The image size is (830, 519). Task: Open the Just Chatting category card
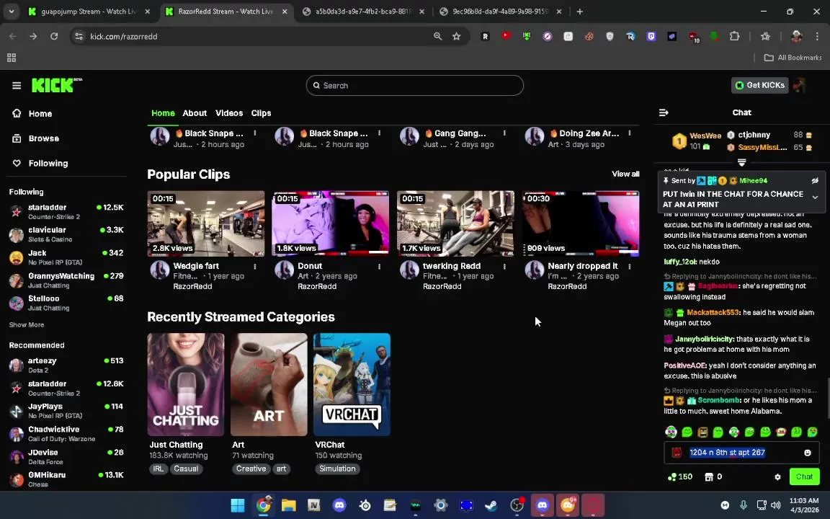(x=186, y=384)
